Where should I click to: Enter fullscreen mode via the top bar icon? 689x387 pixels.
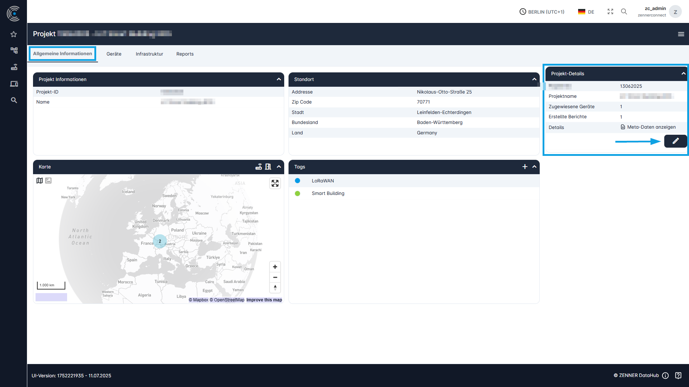point(610,11)
